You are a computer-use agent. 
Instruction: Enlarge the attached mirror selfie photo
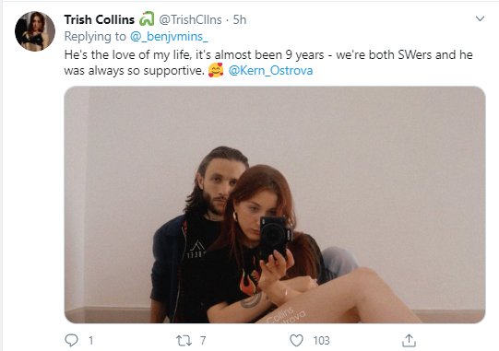coord(275,205)
